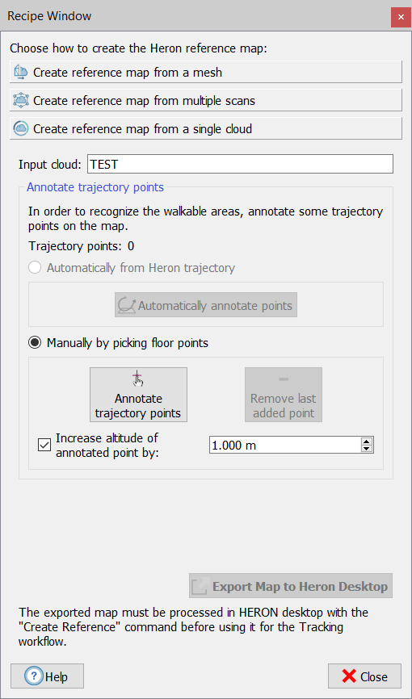Screen dimensions: 412x699
Task: Click the crosshair hand icon for annotating points
Action: point(138,380)
